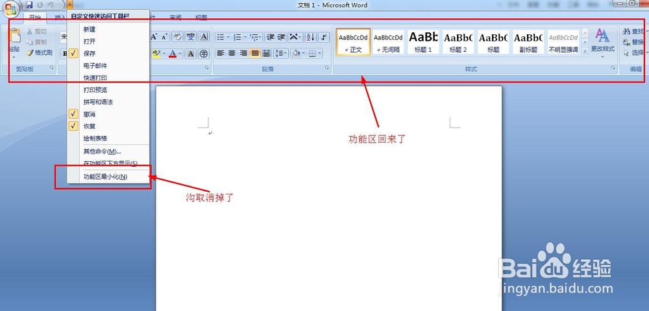Click the Enclosed Character (字) icon

coord(204,54)
